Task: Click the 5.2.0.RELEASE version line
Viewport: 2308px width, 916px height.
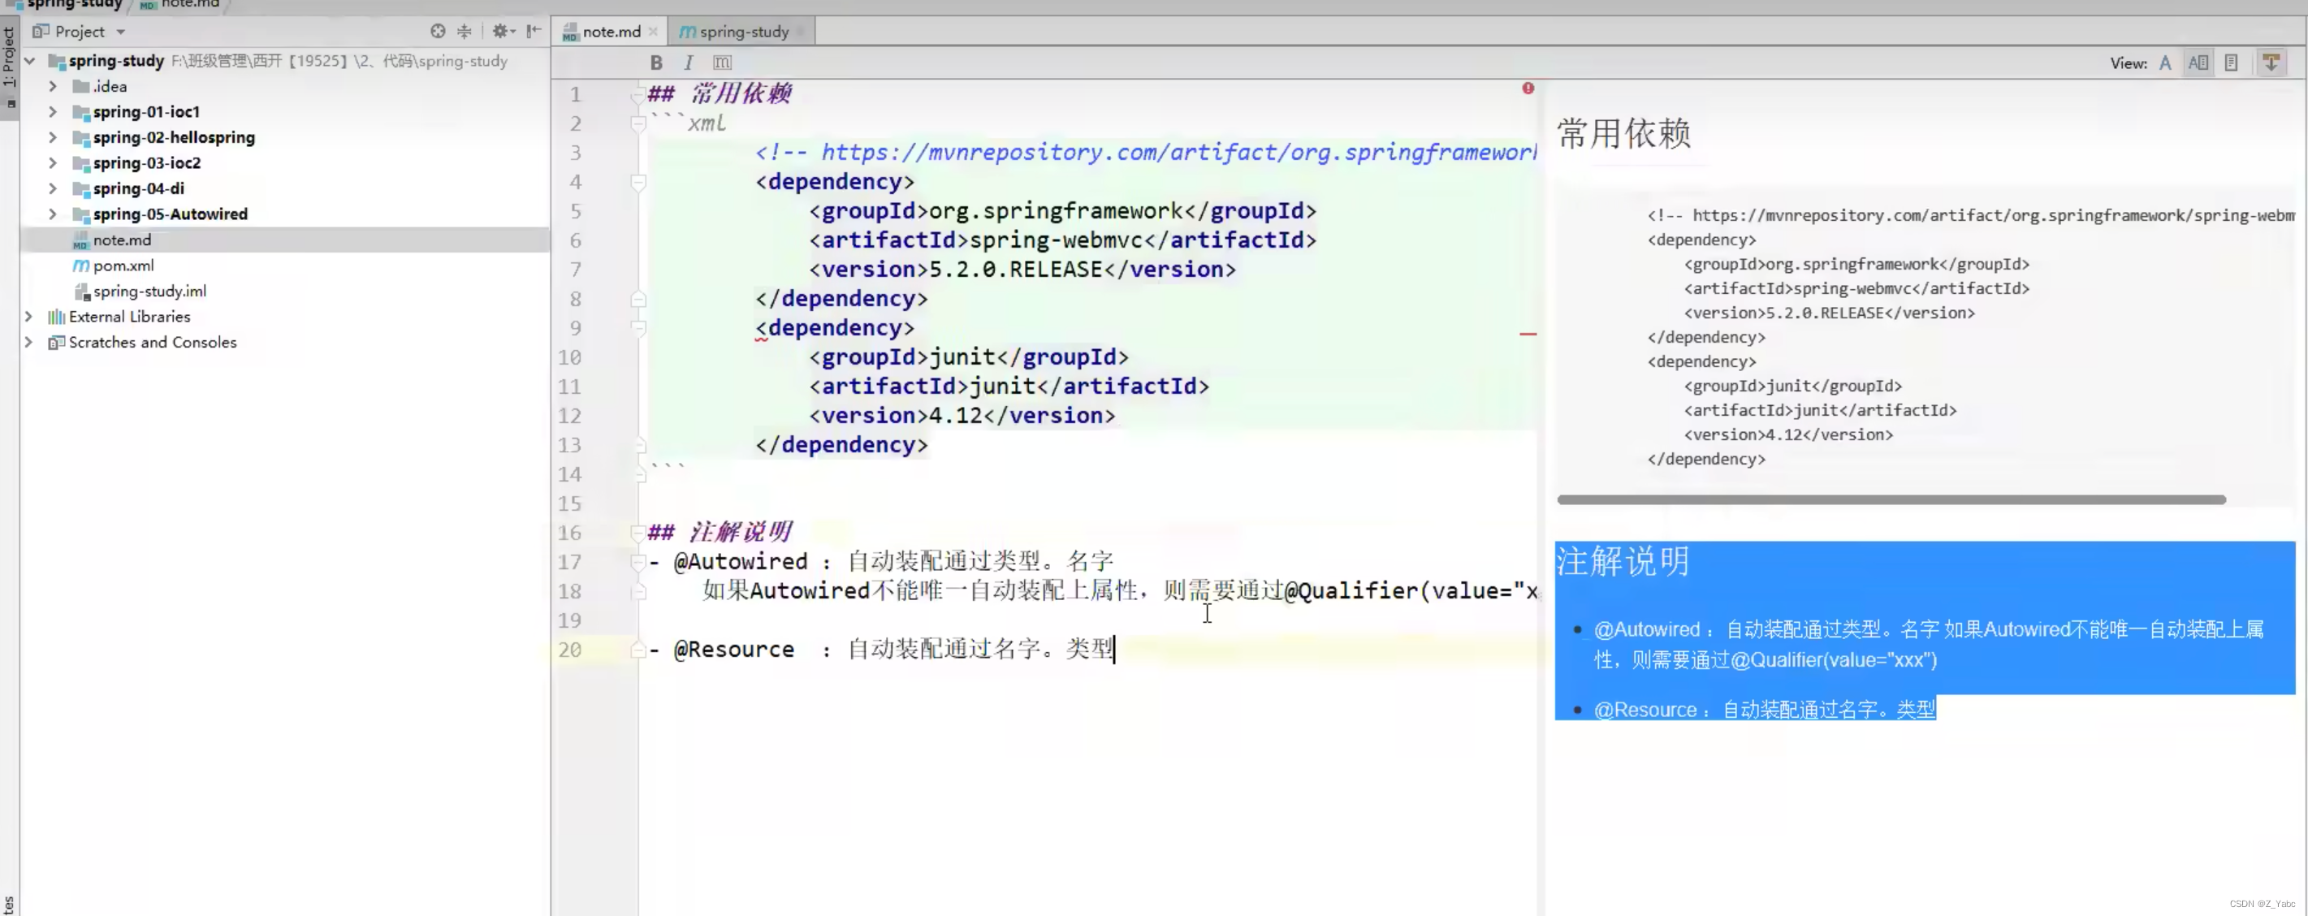Action: [1022, 270]
